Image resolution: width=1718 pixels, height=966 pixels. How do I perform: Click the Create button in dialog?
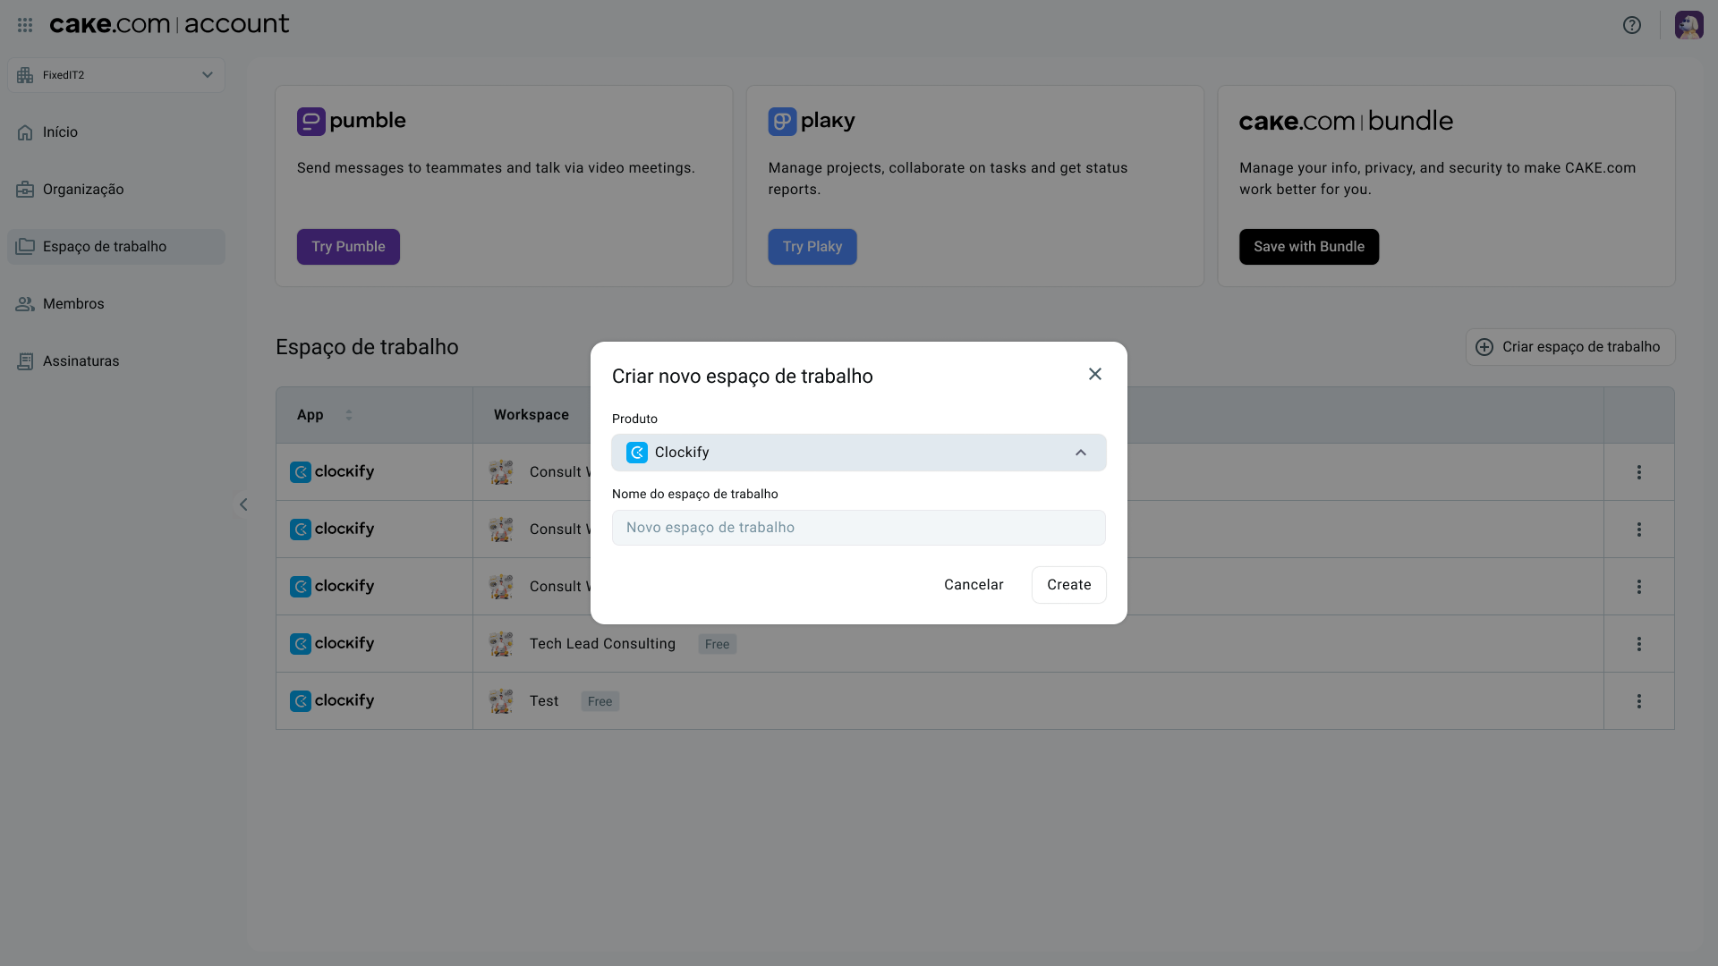coord(1068,585)
